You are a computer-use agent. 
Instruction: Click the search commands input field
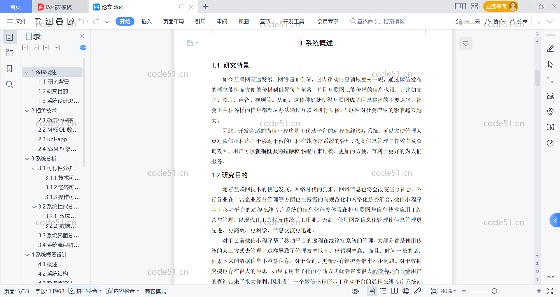click(378, 21)
